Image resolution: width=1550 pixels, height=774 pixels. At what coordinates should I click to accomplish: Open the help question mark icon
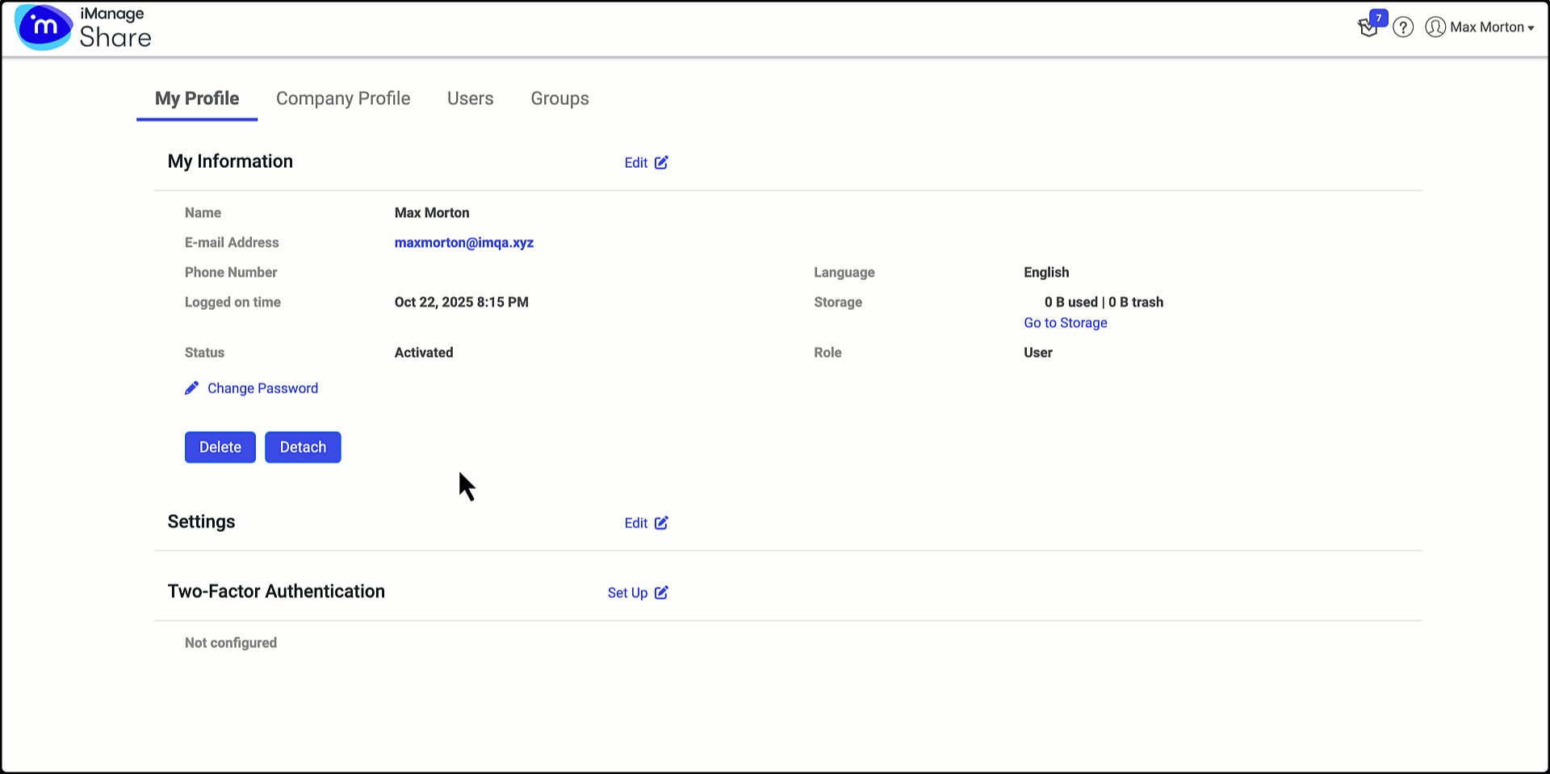[x=1403, y=27]
